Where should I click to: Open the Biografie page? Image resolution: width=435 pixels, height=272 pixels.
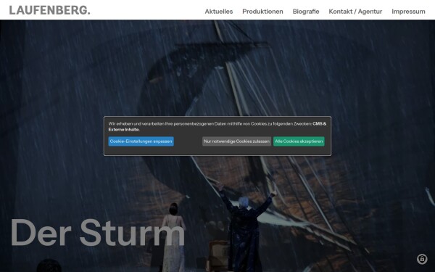[x=306, y=12]
